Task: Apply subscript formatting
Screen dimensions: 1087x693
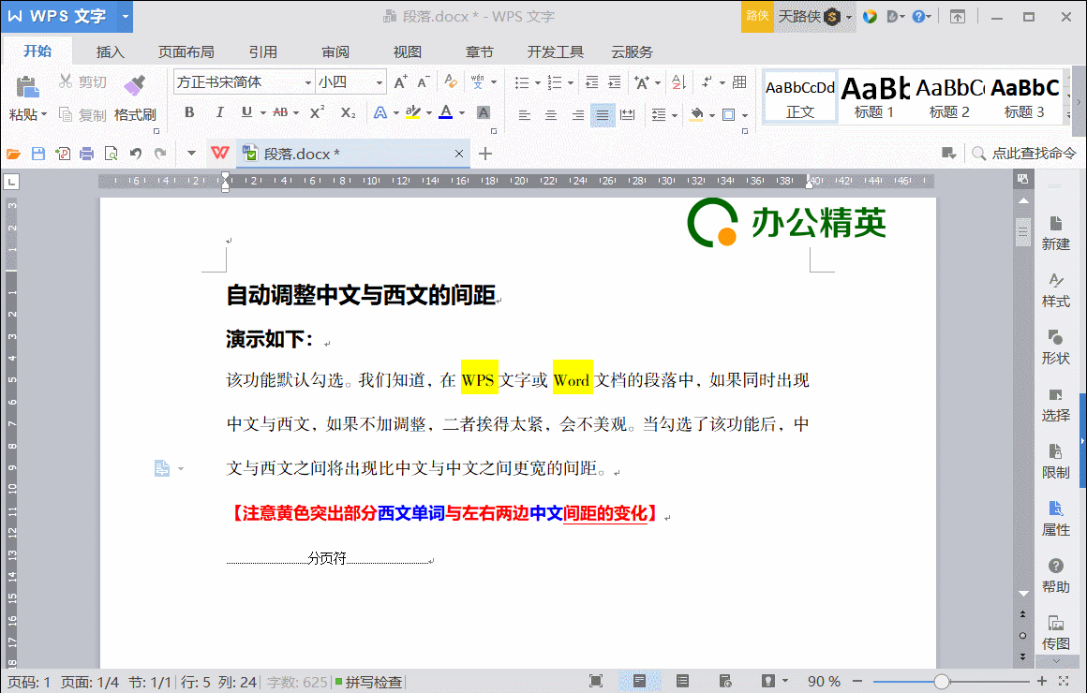Action: click(348, 112)
